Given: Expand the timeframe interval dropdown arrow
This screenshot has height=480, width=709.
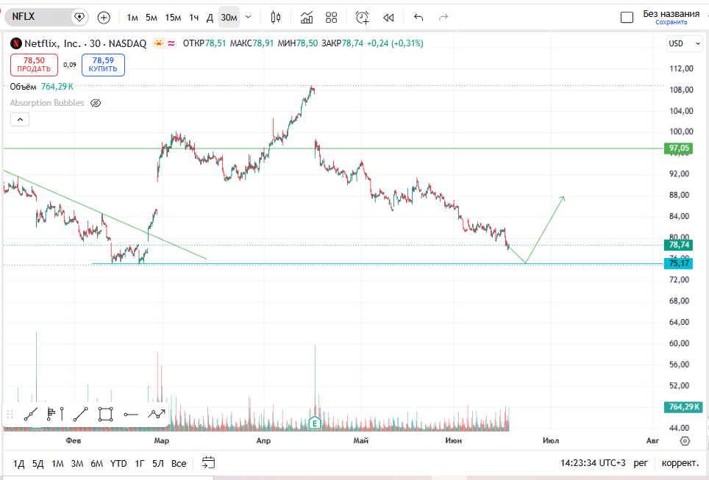Looking at the screenshot, I should coord(248,17).
